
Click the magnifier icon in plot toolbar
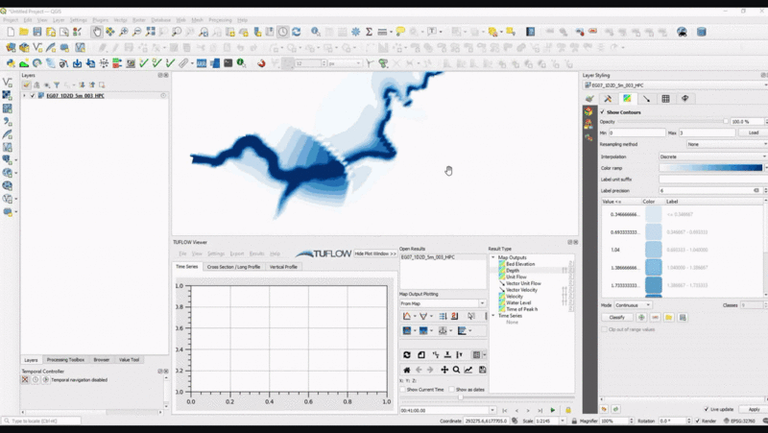456,370
